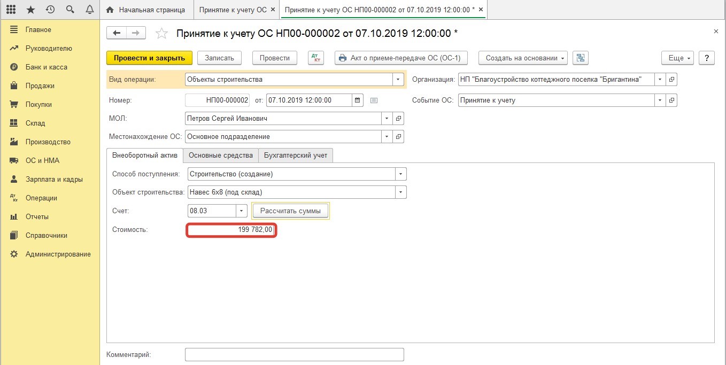Show Дт/Кт postings toolbar icon
This screenshot has height=365, width=726.
click(x=316, y=58)
